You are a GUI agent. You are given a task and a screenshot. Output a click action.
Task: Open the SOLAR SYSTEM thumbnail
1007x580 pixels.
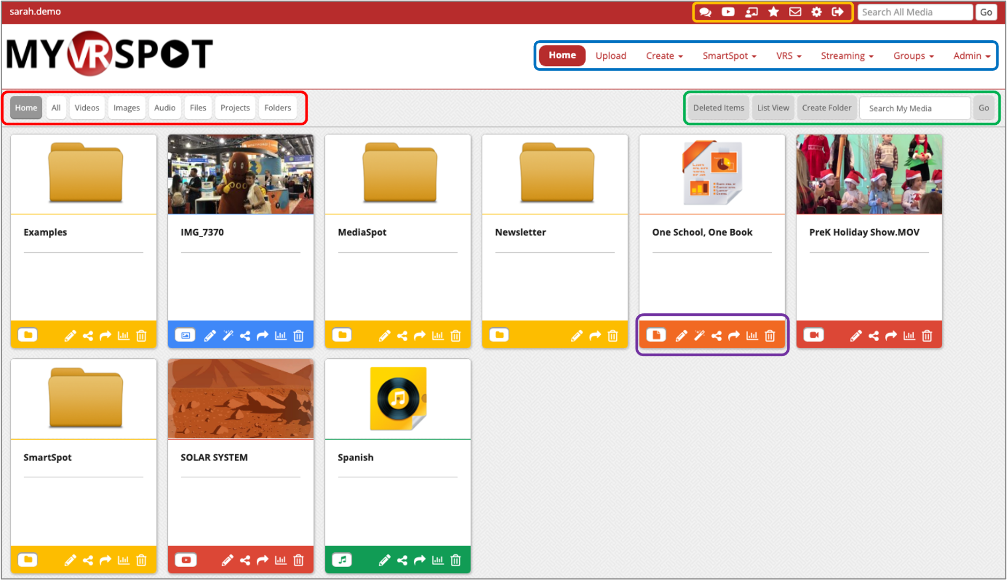(x=241, y=399)
